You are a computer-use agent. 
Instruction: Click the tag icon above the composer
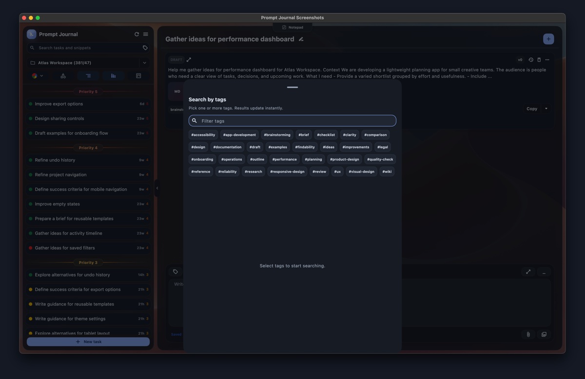tap(175, 272)
